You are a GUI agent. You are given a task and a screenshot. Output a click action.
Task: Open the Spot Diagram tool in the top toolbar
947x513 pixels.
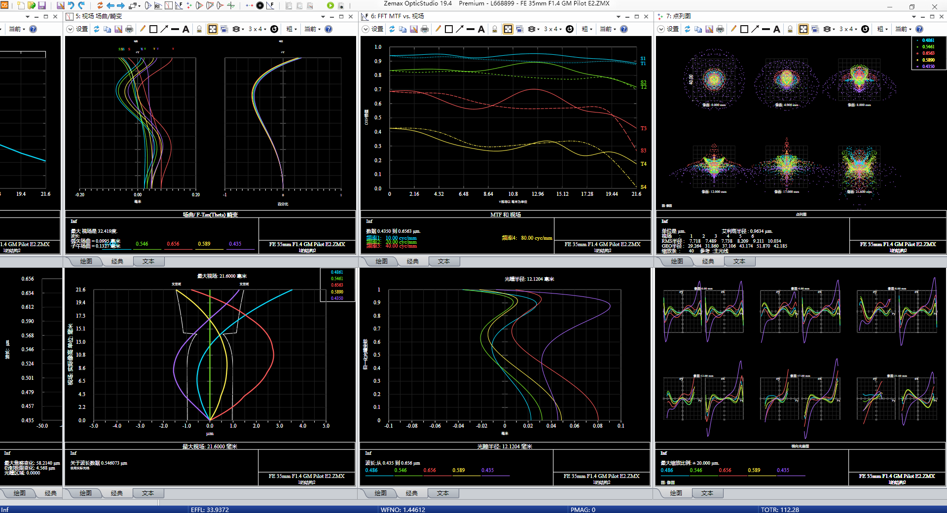(189, 5)
